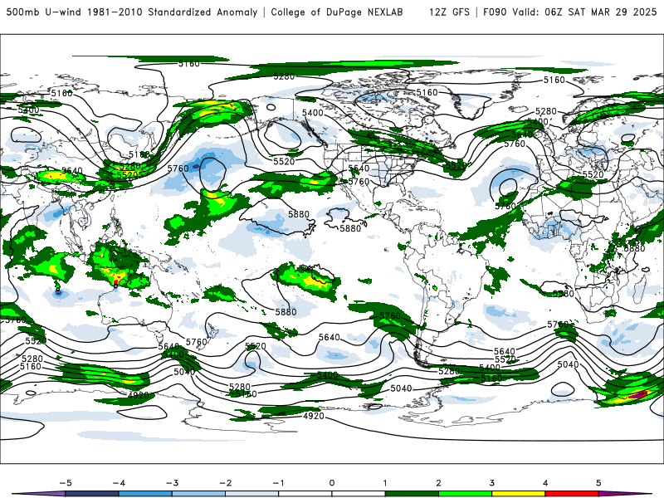Click "06Z SAT MAR 29 2025" valid time
664x498 pixels.
click(x=600, y=12)
